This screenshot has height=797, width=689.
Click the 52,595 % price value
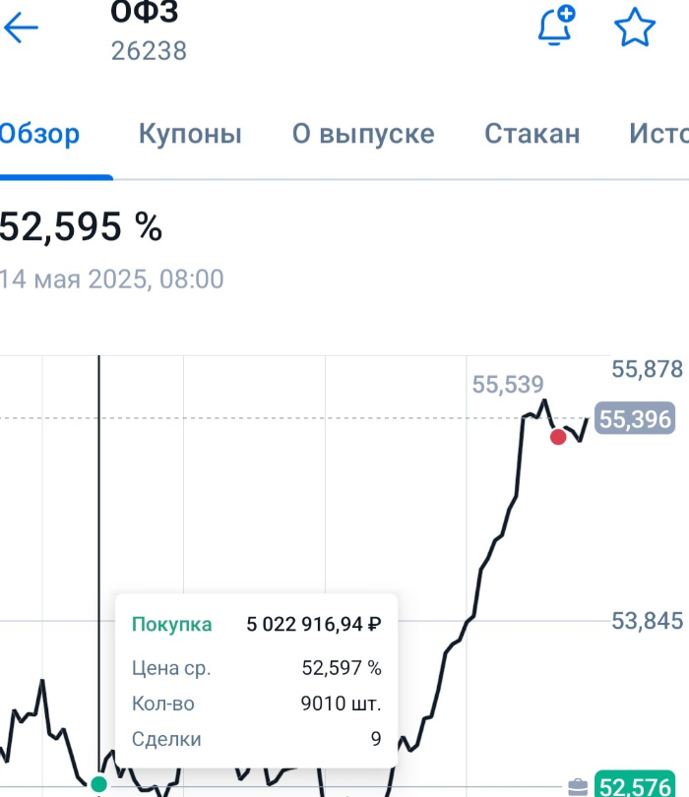click(x=81, y=228)
